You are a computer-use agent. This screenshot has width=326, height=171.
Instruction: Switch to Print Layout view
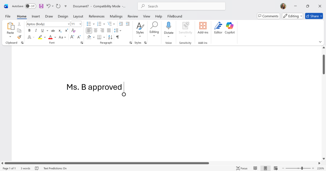click(x=265, y=168)
